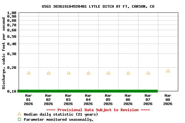The height and width of the screenshot is (123, 185).
Task: Click the 0.20 y-axis label
Action: pos(12,68)
